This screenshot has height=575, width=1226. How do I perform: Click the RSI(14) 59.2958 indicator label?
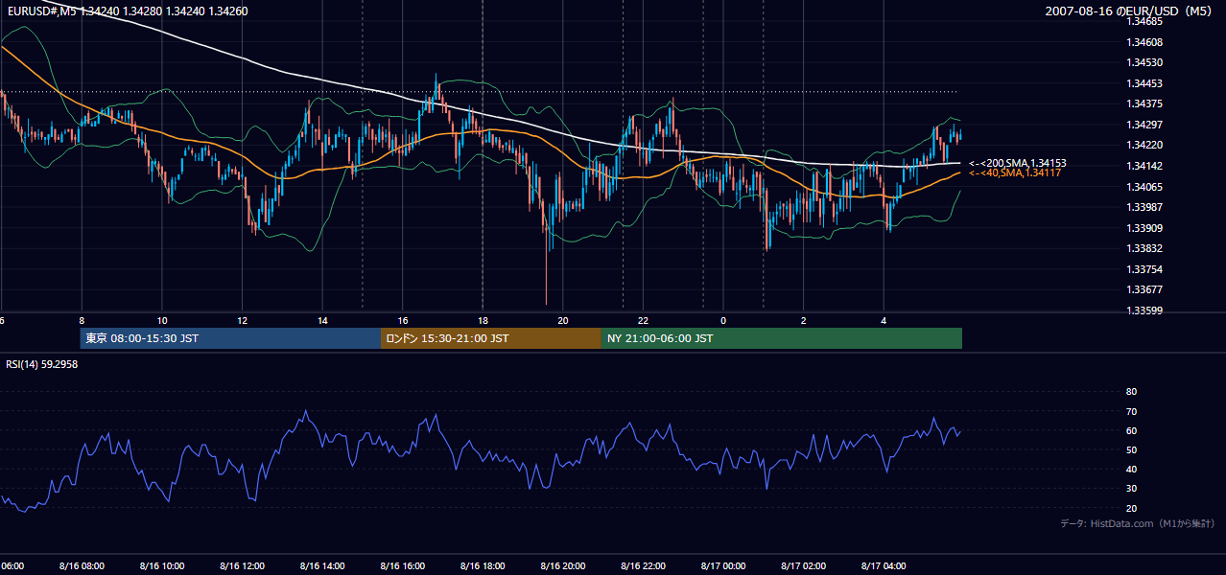pos(42,364)
